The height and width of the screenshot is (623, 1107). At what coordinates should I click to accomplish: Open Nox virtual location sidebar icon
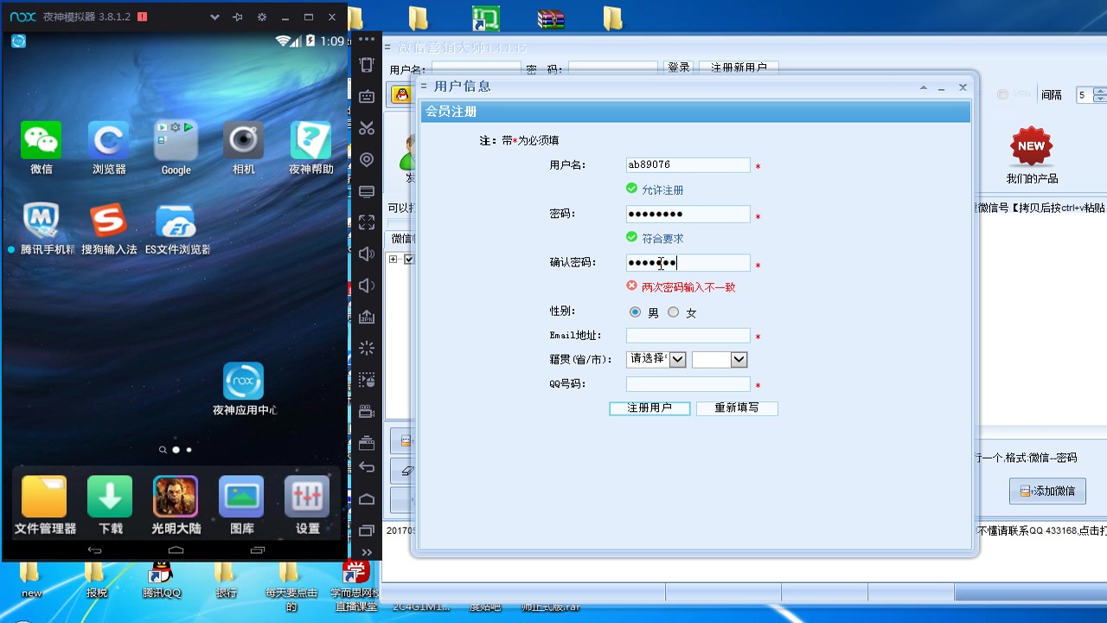pos(367,160)
